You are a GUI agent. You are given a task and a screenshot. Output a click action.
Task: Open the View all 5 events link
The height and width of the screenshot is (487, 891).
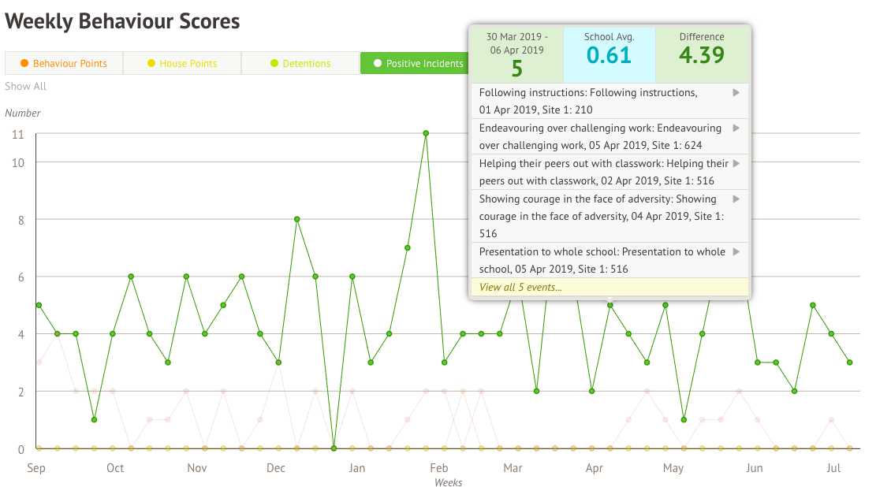point(520,288)
